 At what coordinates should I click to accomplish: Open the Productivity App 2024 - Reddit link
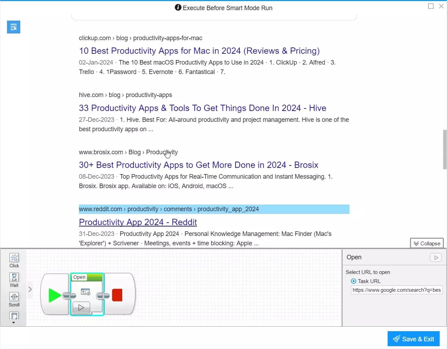(x=138, y=222)
